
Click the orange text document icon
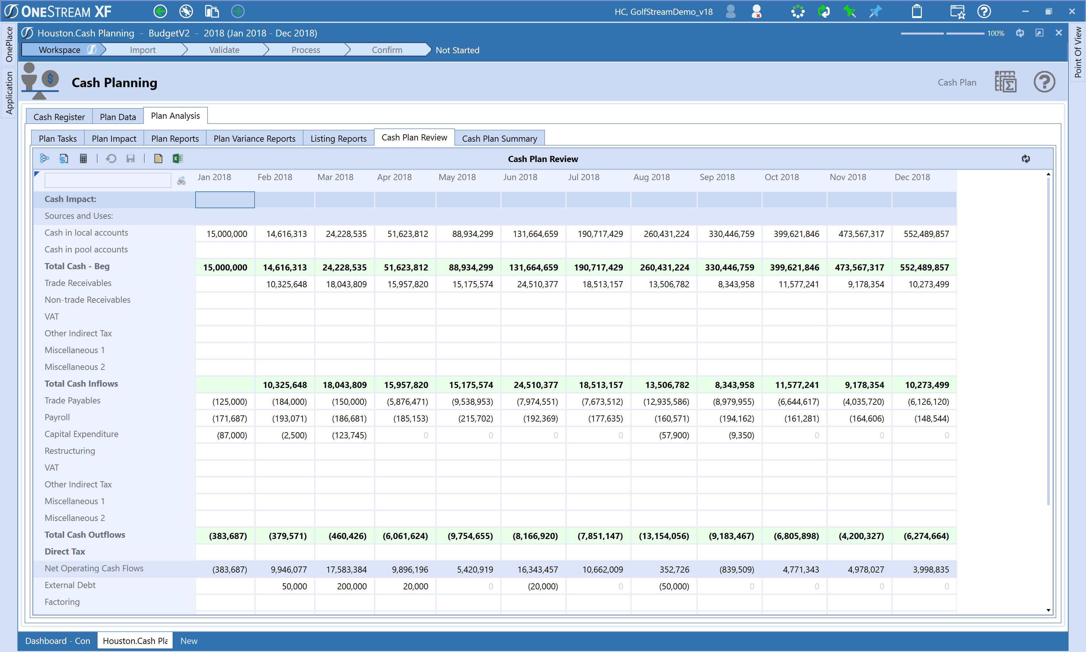[x=158, y=158]
